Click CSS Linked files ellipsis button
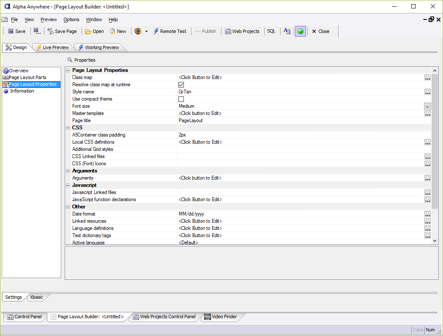This screenshot has width=443, height=336. pos(427,157)
